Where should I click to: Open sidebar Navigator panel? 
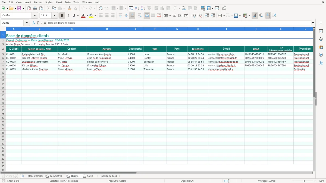point(321,55)
